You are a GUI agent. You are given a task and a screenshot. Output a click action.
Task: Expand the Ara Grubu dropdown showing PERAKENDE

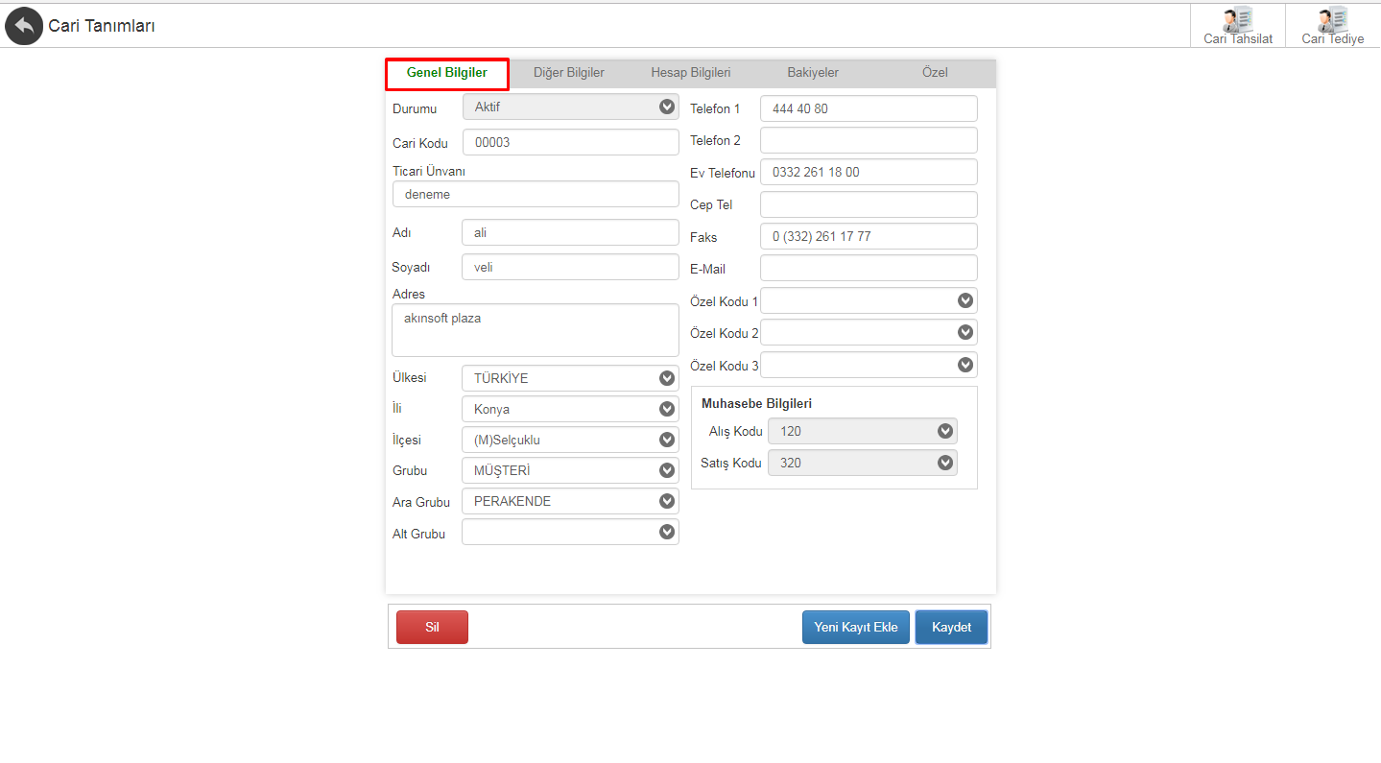pos(570,501)
